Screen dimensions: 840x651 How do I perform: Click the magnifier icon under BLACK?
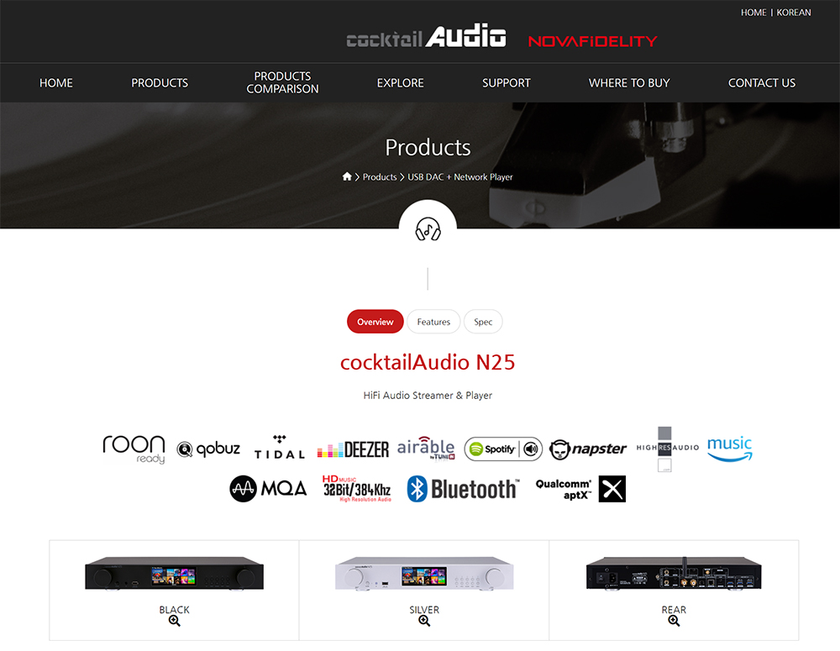click(x=174, y=621)
